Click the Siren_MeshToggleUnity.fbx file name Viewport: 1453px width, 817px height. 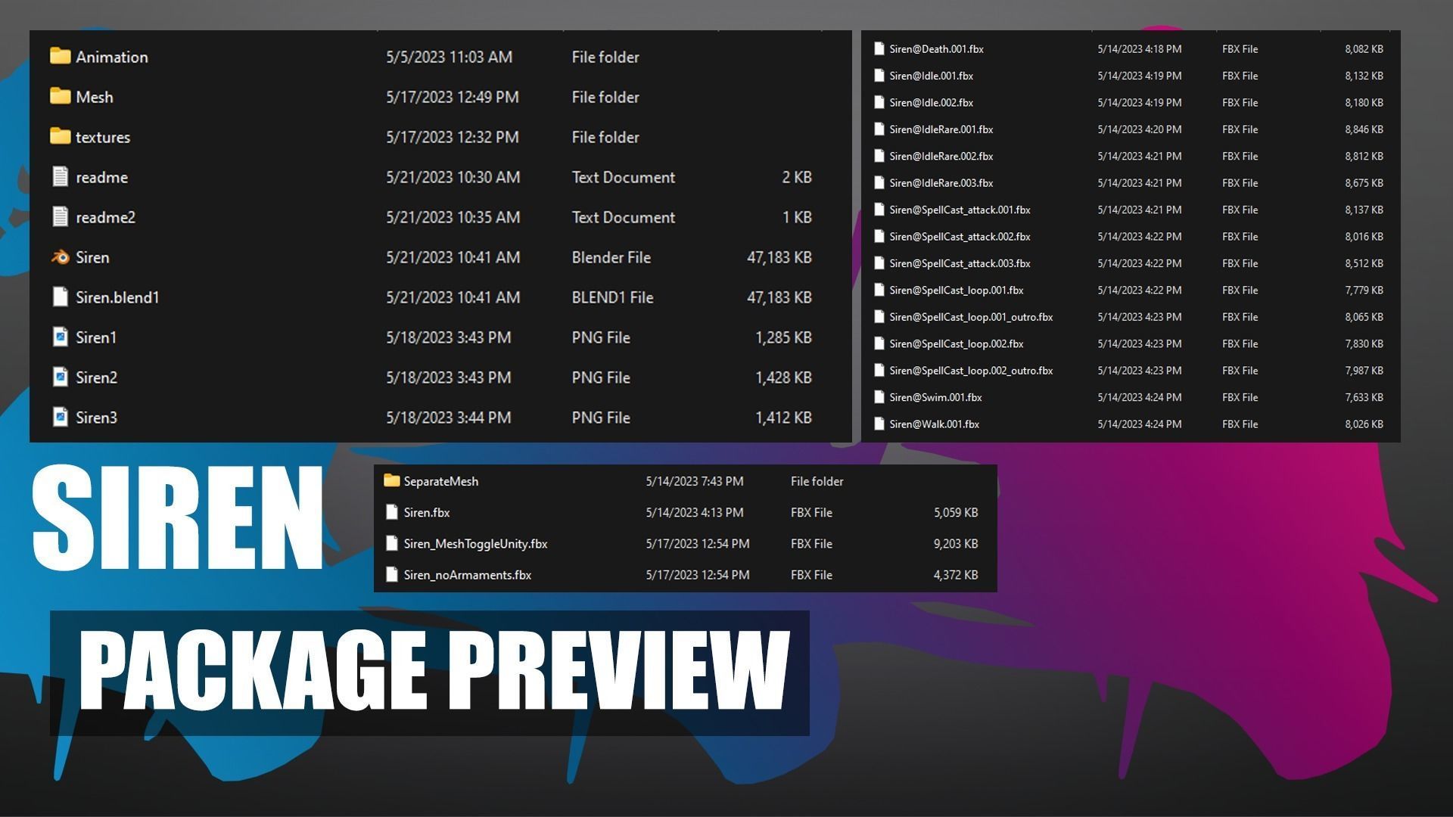click(x=475, y=544)
